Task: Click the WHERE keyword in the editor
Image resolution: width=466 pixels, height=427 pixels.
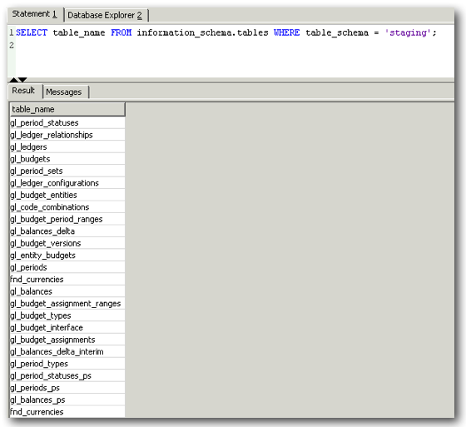Action: tap(287, 32)
